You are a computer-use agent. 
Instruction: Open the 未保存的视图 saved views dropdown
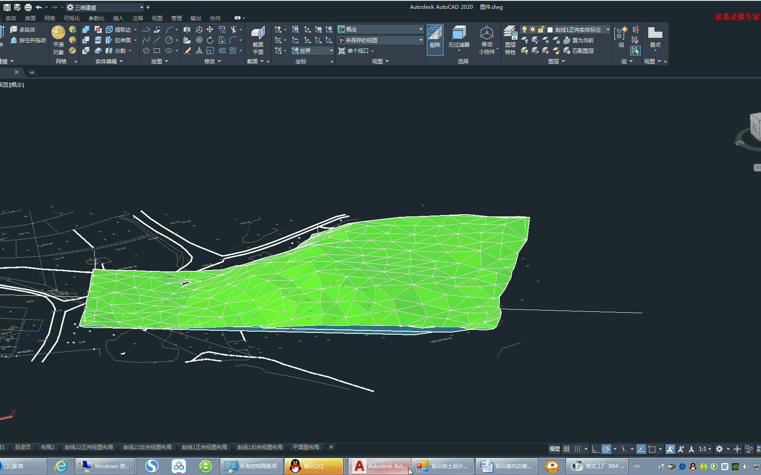pyautogui.click(x=380, y=40)
